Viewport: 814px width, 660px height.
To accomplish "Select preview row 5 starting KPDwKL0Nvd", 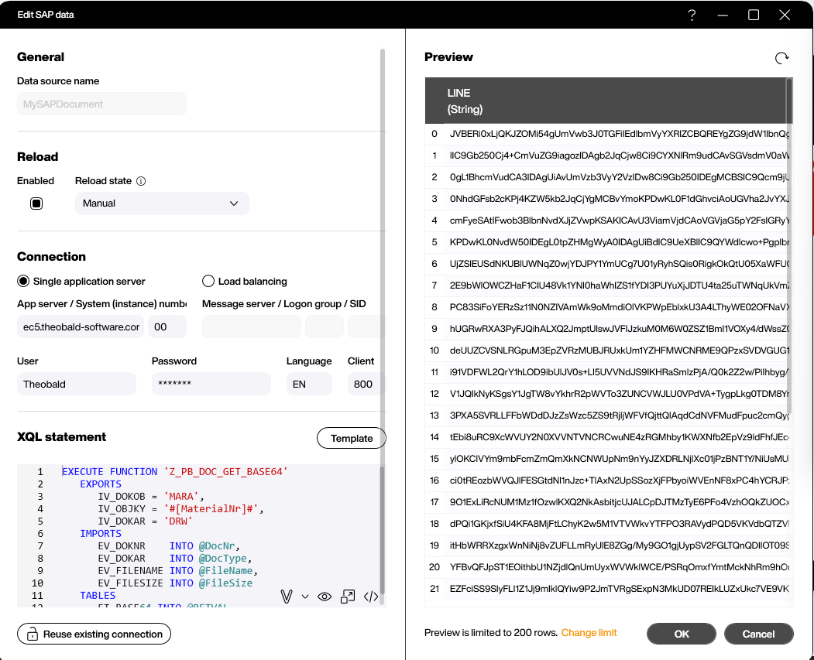I will click(x=609, y=242).
